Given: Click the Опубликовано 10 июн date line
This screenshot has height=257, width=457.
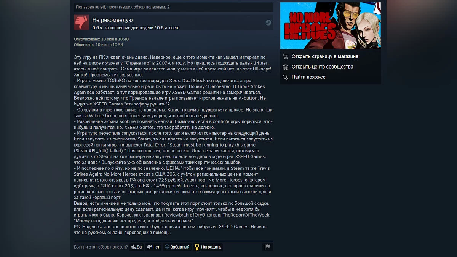Looking at the screenshot, I should click(101, 39).
